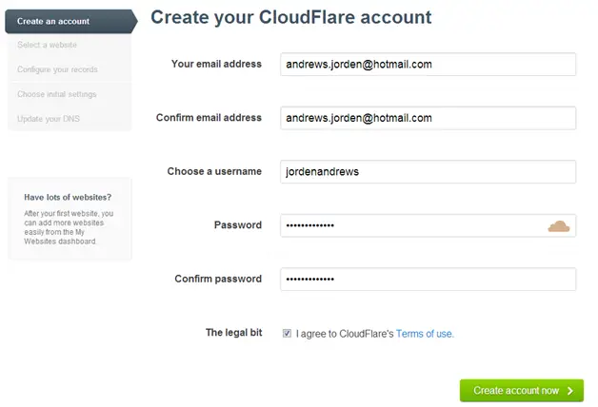Uncheck the Terms of use agreement checkbox
The height and width of the screenshot is (407, 598).
coord(287,334)
